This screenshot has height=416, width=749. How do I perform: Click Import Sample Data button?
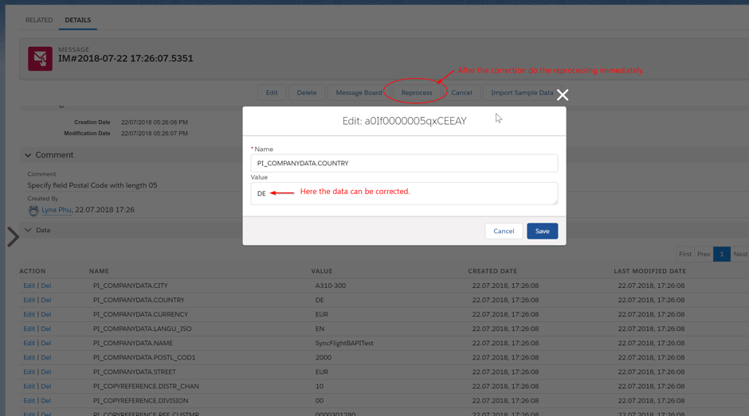tap(522, 92)
